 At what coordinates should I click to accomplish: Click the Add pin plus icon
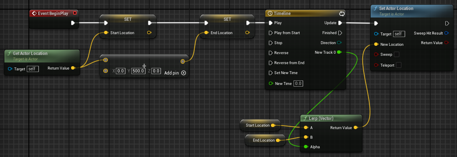click(183, 73)
